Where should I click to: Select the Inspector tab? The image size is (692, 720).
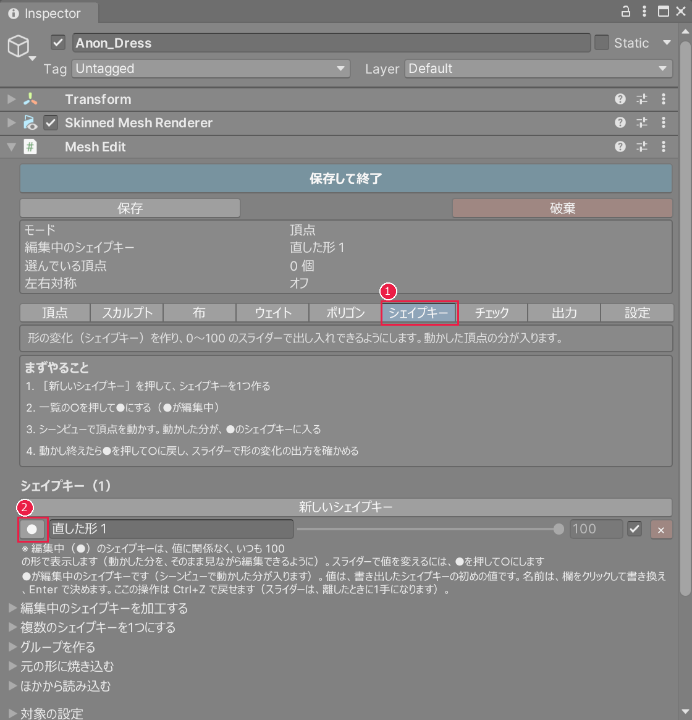(49, 14)
